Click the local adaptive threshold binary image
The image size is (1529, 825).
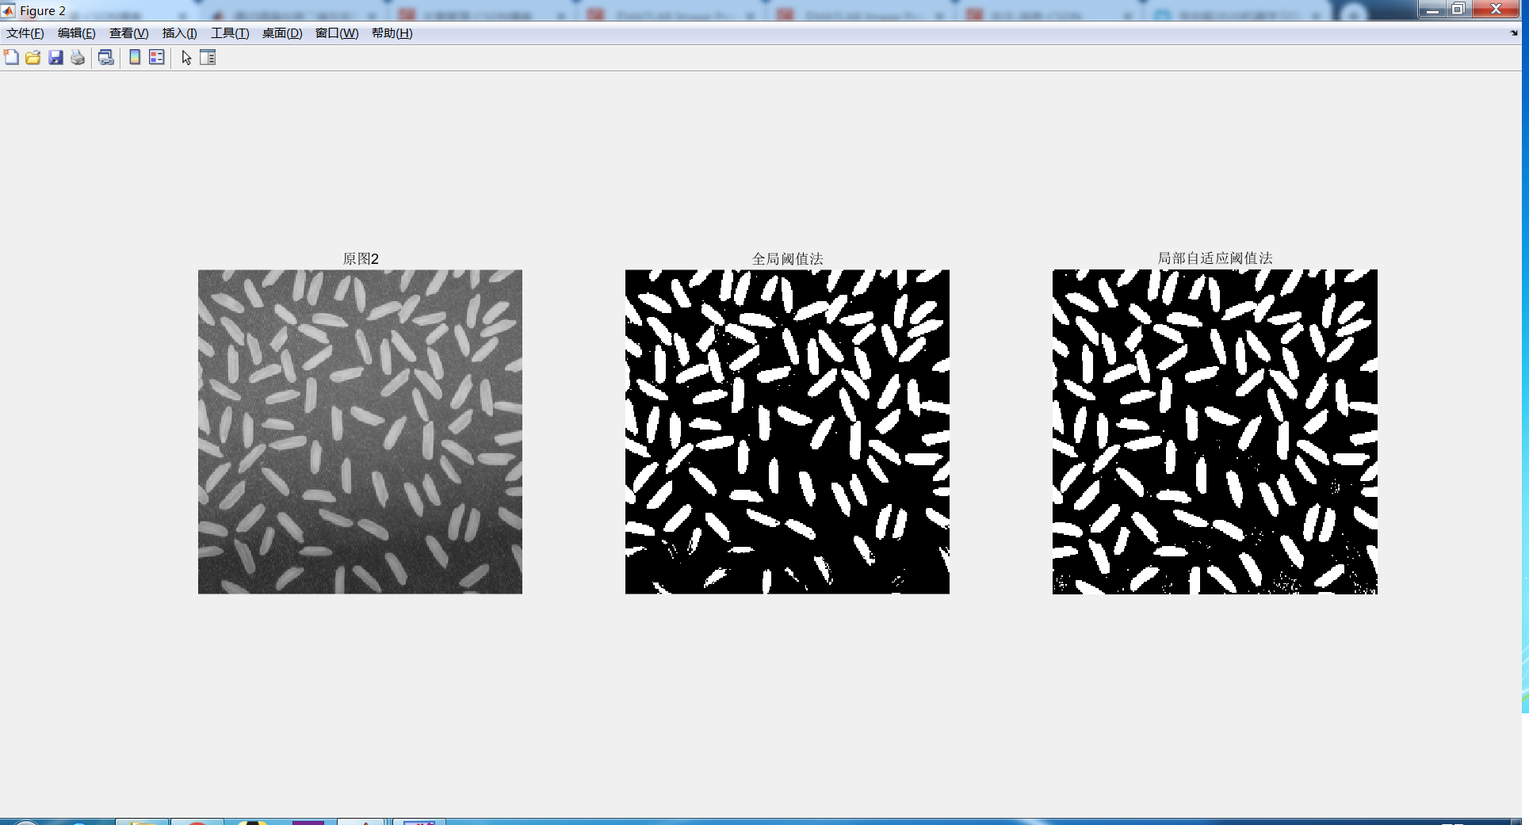pyautogui.click(x=1215, y=432)
